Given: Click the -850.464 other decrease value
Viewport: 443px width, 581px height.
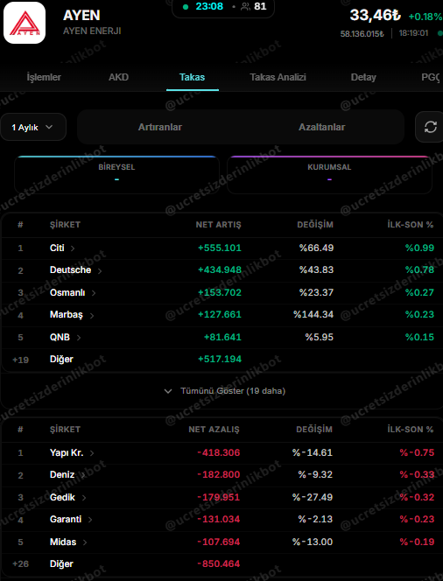Looking at the screenshot, I should point(218,563).
